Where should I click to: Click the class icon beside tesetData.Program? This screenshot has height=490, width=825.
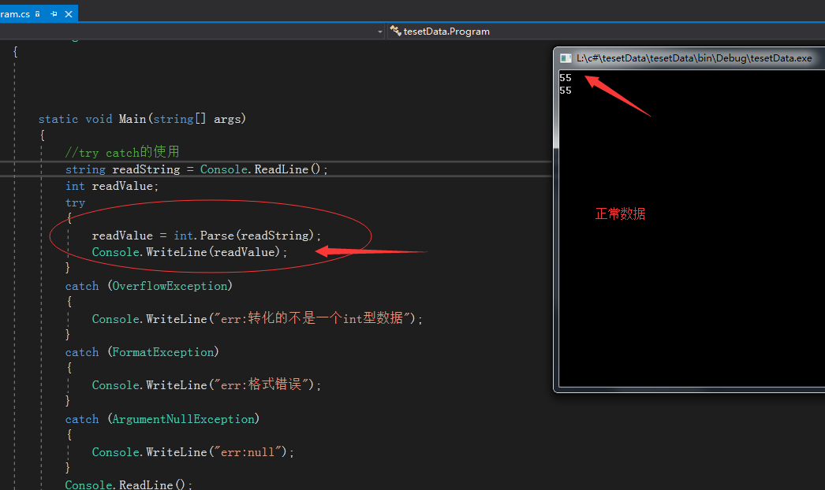395,31
